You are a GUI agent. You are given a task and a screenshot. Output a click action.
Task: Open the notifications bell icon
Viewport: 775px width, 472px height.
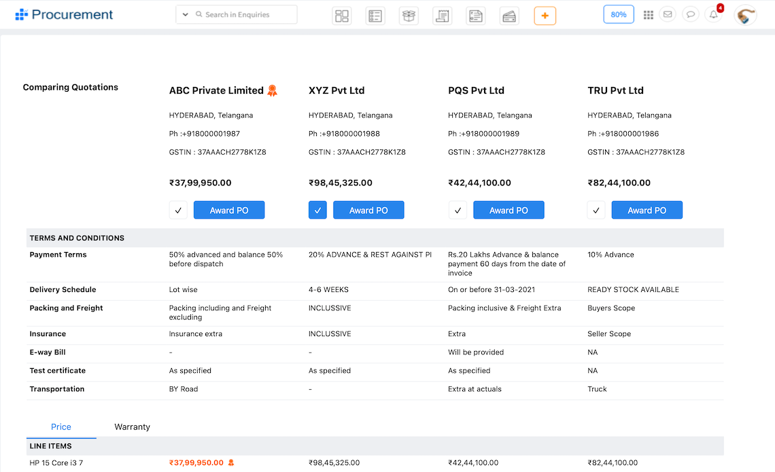714,14
